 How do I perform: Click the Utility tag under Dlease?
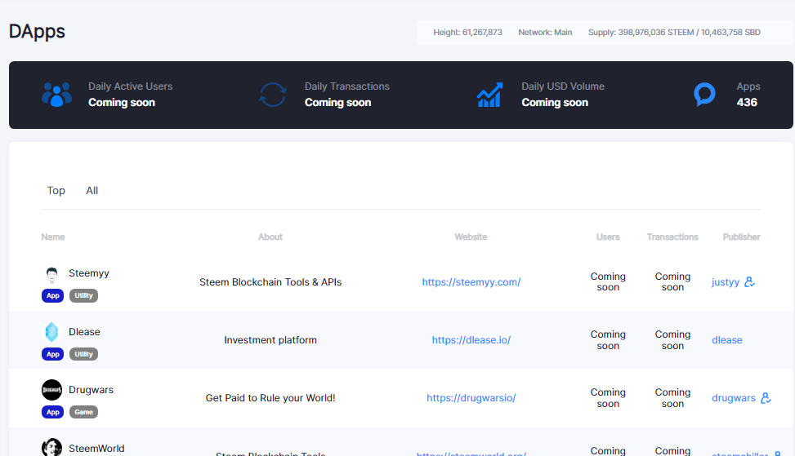[83, 354]
